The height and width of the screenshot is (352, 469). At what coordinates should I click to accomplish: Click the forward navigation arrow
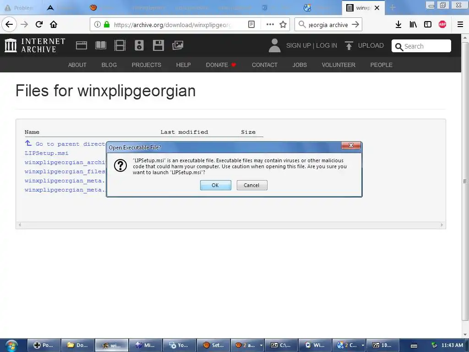24,24
